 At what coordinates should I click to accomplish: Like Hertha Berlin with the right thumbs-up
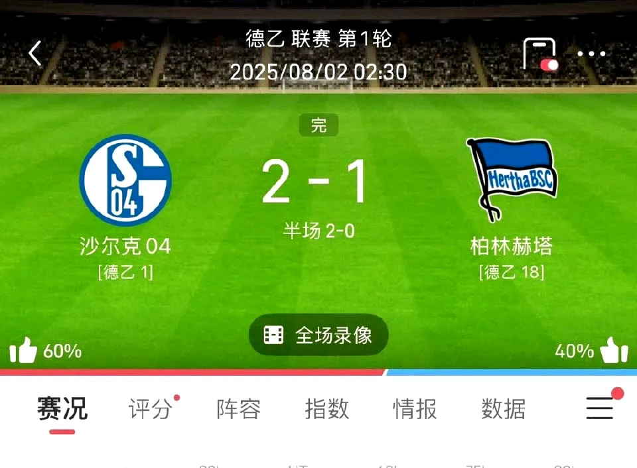click(614, 350)
